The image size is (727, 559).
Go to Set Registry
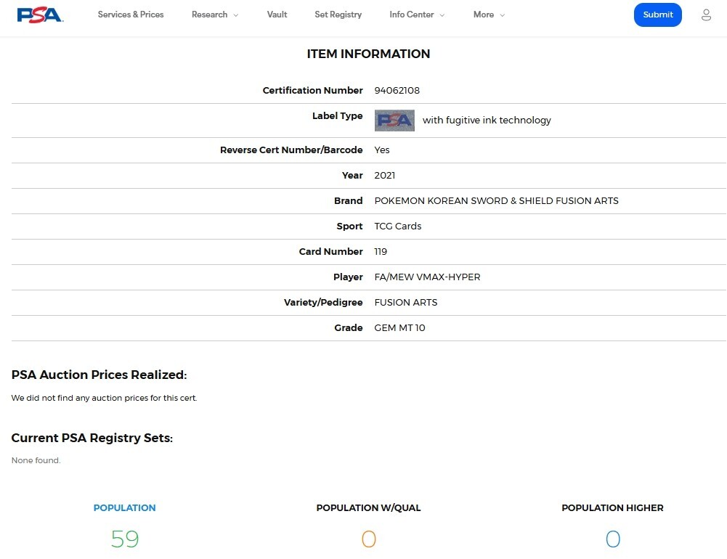tap(338, 15)
